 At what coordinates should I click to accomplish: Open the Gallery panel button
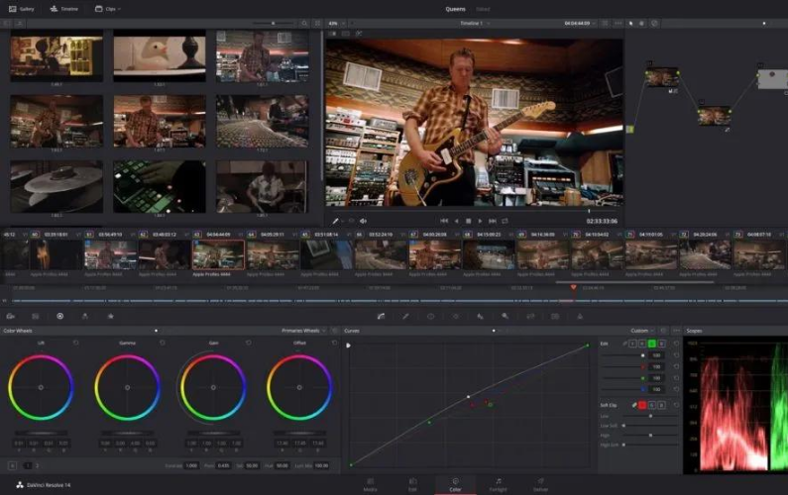pyautogui.click(x=20, y=8)
